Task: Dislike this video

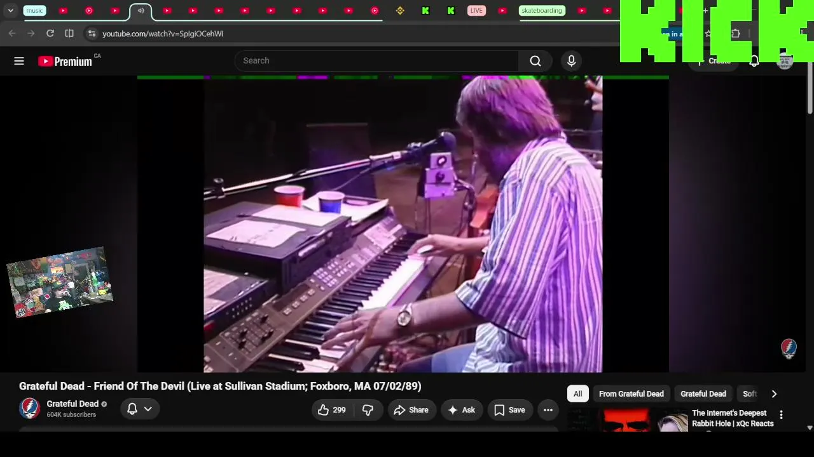Action: point(368,410)
